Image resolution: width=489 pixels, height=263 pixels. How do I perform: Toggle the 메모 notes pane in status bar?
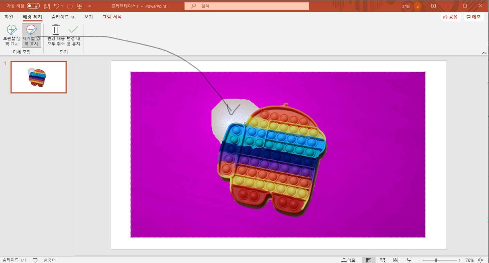(x=348, y=260)
